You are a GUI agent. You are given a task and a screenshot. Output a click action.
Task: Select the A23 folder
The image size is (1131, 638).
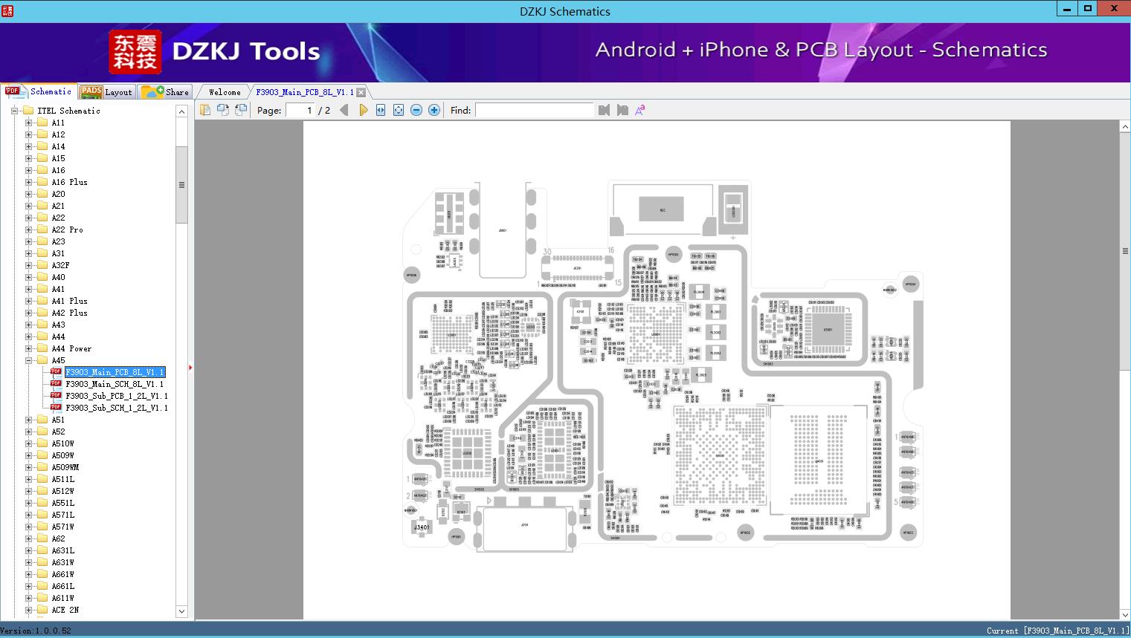pos(58,241)
